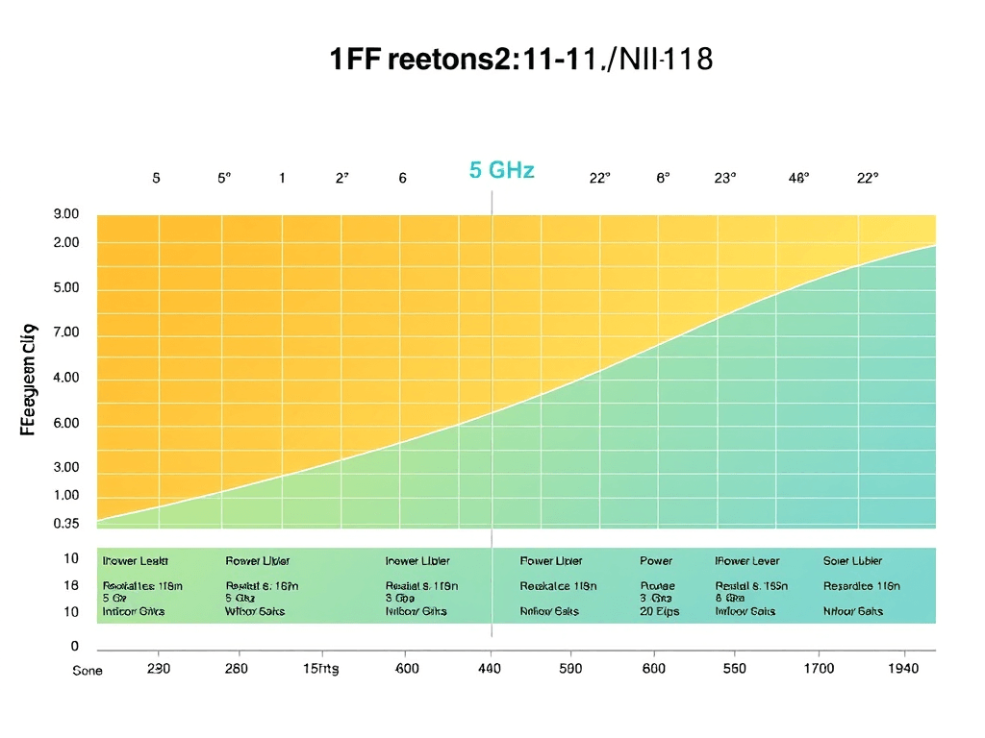The image size is (985, 738).
Task: Open the IFower Lever column heading
Action: (747, 560)
